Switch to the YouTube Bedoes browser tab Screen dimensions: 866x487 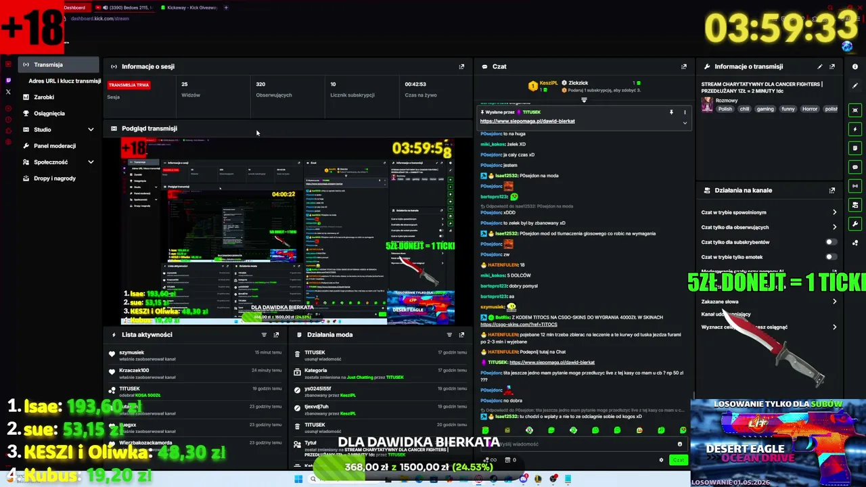(x=125, y=7)
